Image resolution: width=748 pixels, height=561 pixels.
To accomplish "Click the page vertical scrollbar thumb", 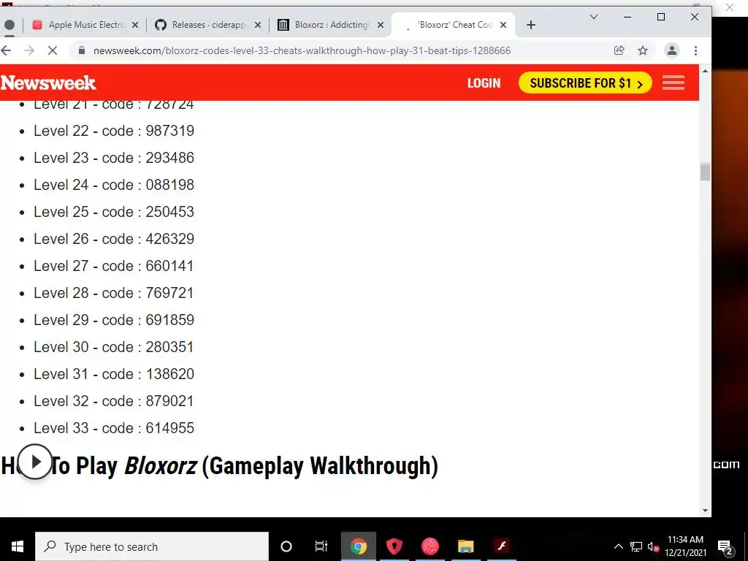I will point(705,172).
